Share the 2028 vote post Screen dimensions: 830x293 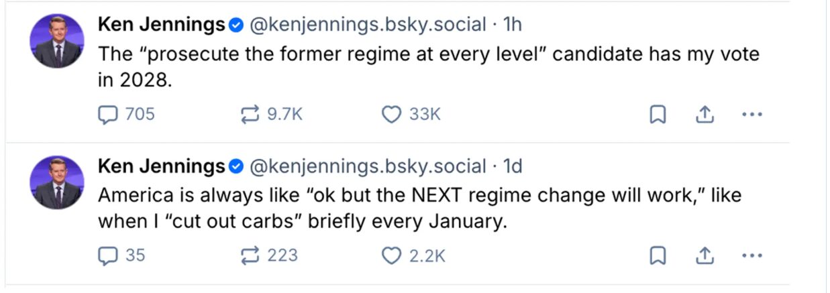704,115
